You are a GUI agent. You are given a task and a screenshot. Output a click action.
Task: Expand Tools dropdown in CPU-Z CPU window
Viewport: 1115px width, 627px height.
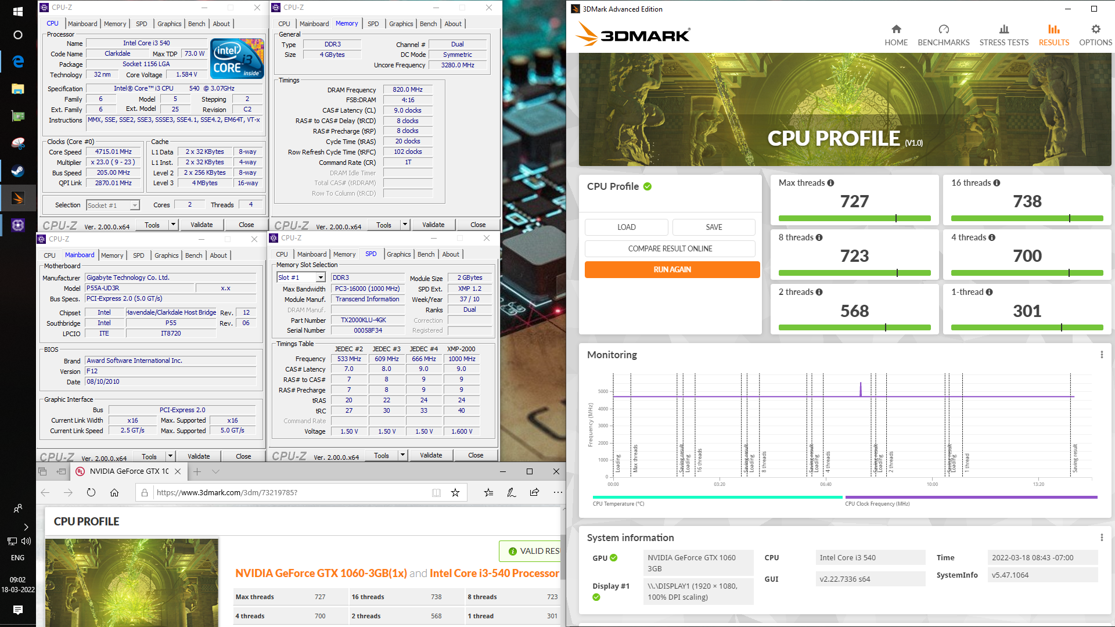tap(173, 225)
